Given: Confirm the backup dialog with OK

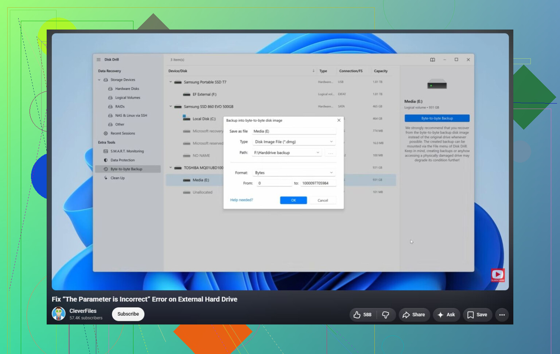Looking at the screenshot, I should coord(293,200).
